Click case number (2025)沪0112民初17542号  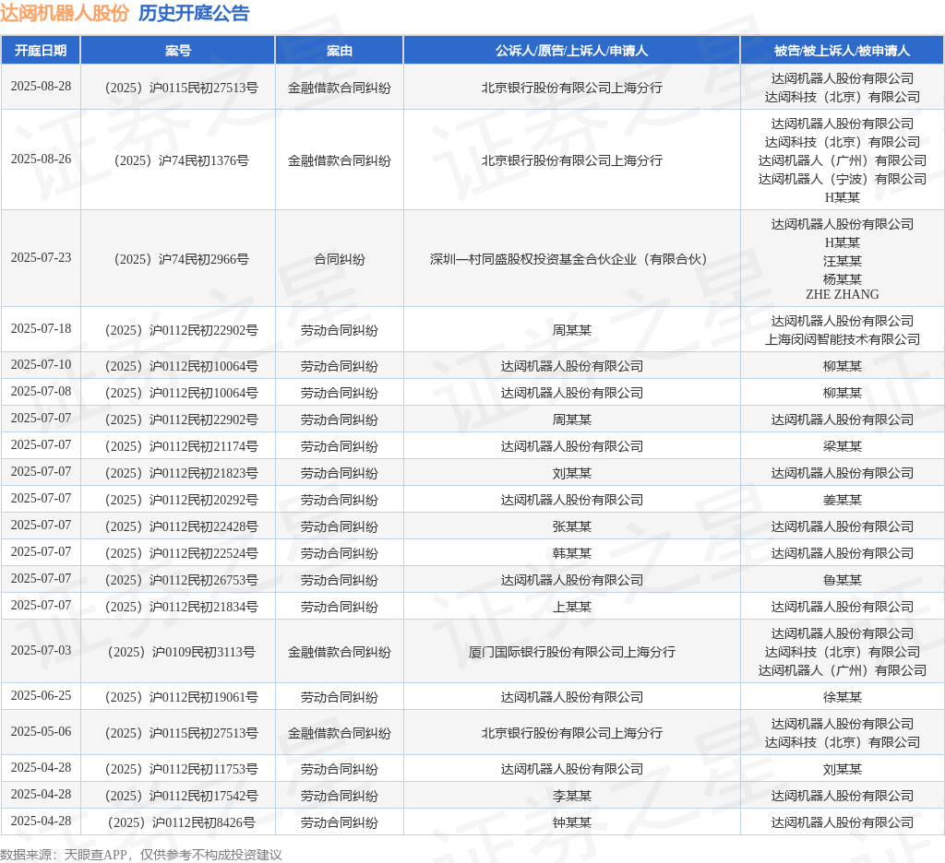182,796
